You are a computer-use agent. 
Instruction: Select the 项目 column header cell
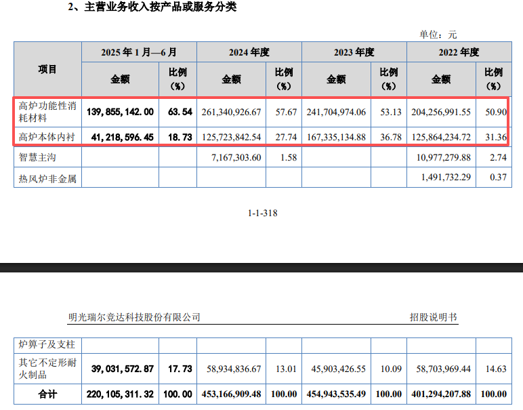pyautogui.click(x=47, y=70)
